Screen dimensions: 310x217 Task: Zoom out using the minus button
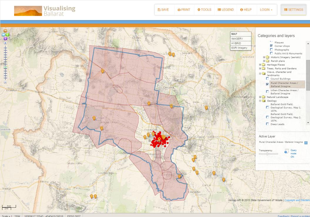(5, 82)
